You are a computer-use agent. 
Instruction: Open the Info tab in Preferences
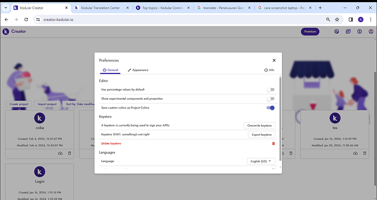click(x=269, y=70)
